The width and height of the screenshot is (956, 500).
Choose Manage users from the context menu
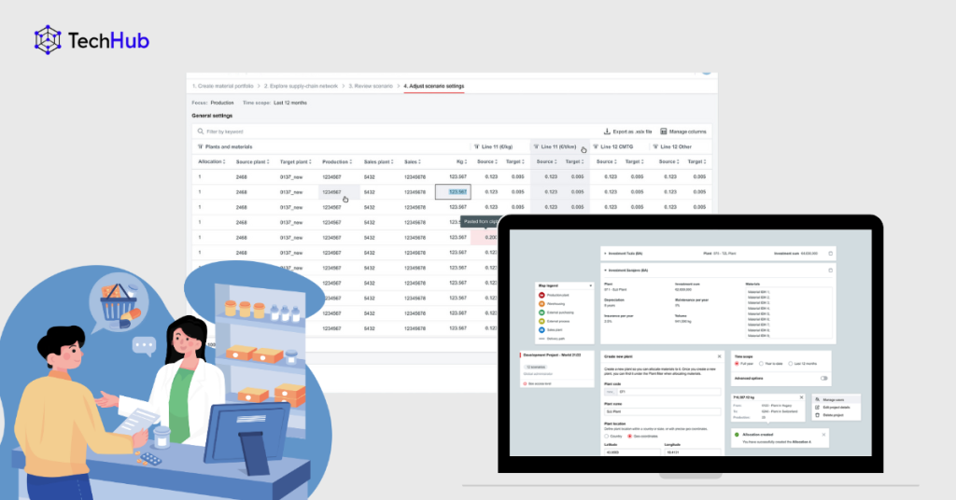(x=836, y=399)
